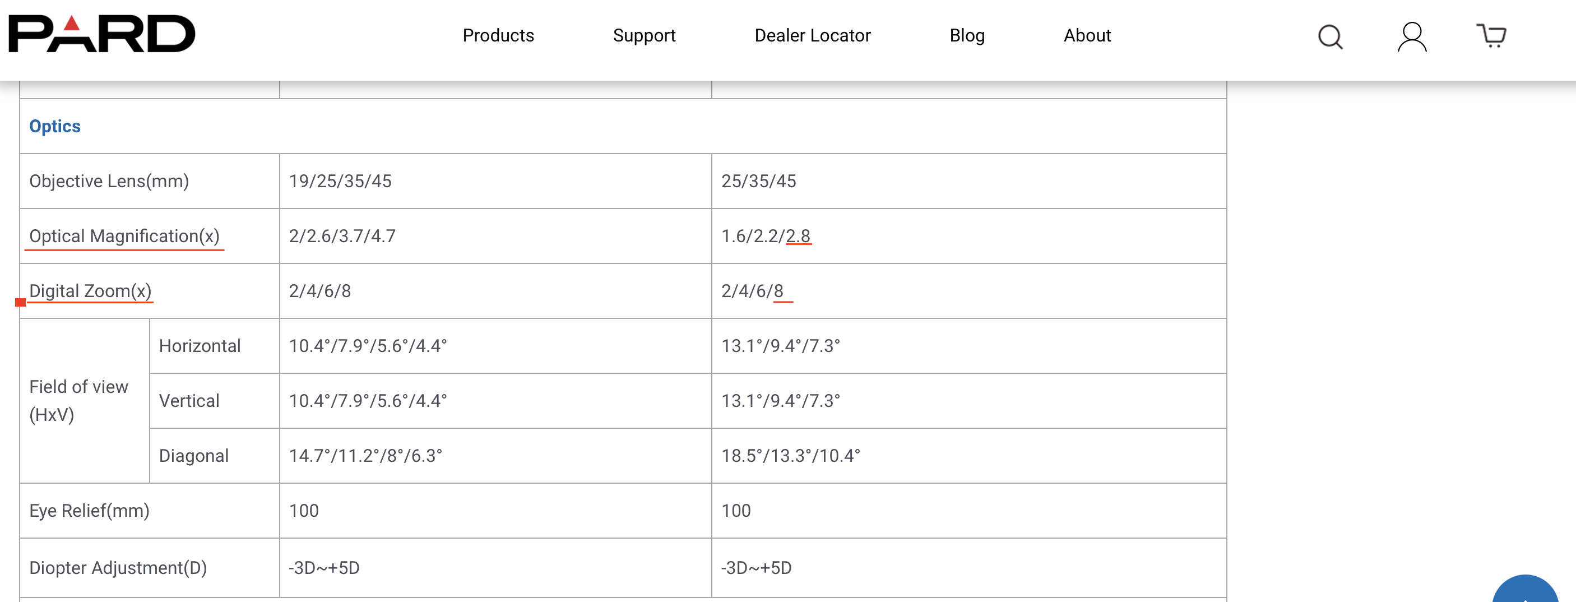Click the 1.6/2.2/2.8 magnification value
1576x602 pixels.
point(766,236)
